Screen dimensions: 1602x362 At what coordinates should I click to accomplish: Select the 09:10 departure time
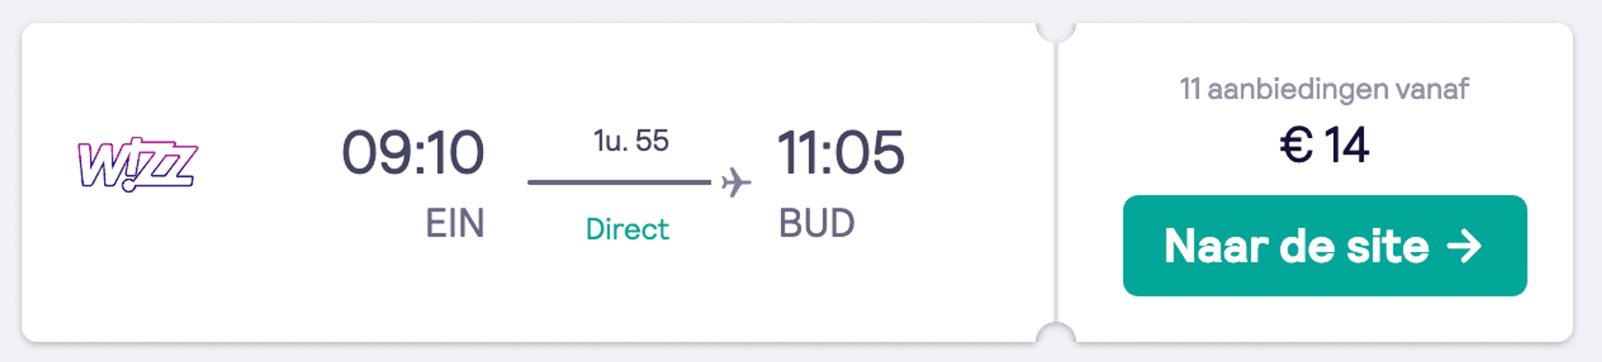[413, 152]
